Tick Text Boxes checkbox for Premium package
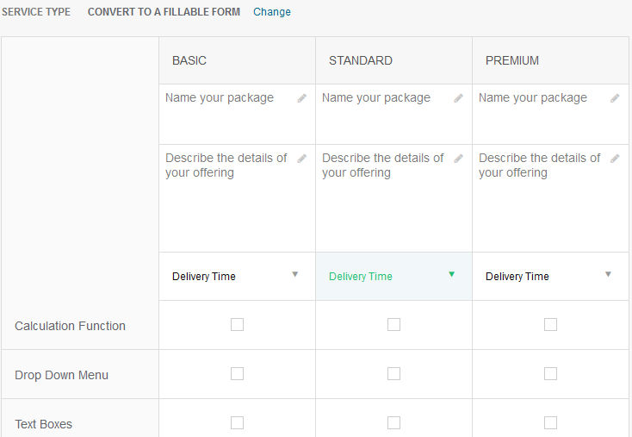The height and width of the screenshot is (437, 632). (x=550, y=423)
